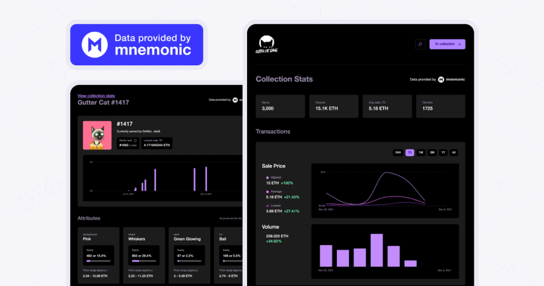Click the Pink background attribute card
Viewport: 544px width, 286px height.
tap(98, 256)
